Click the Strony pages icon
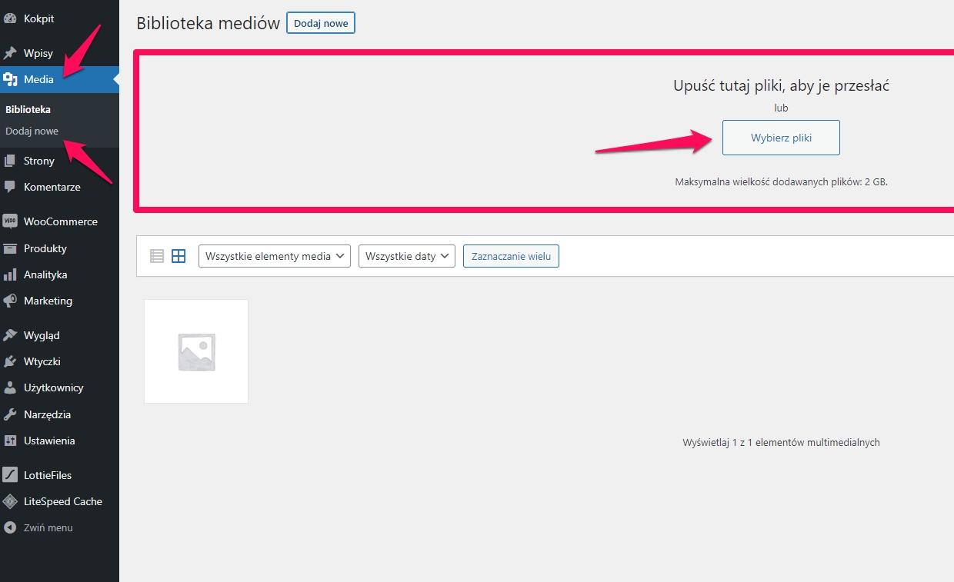Viewport: 954px width, 582px height. coord(10,161)
